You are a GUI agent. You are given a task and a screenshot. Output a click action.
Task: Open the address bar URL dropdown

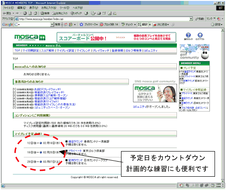click(x=191, y=19)
